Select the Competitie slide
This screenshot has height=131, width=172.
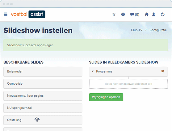(43, 84)
